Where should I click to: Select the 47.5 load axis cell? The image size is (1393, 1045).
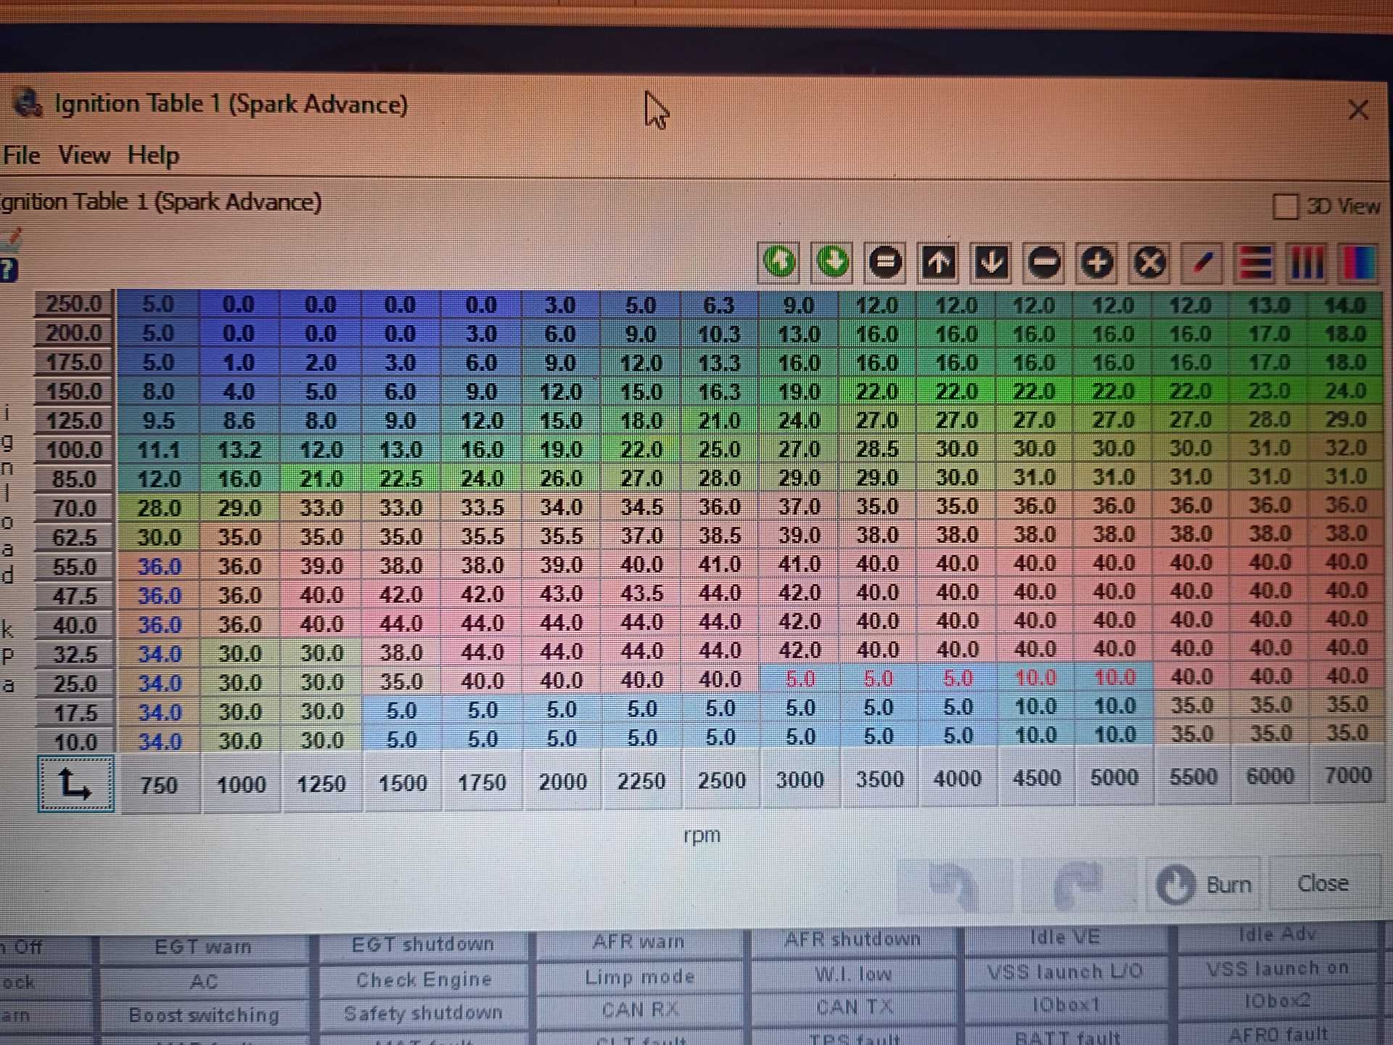74,596
